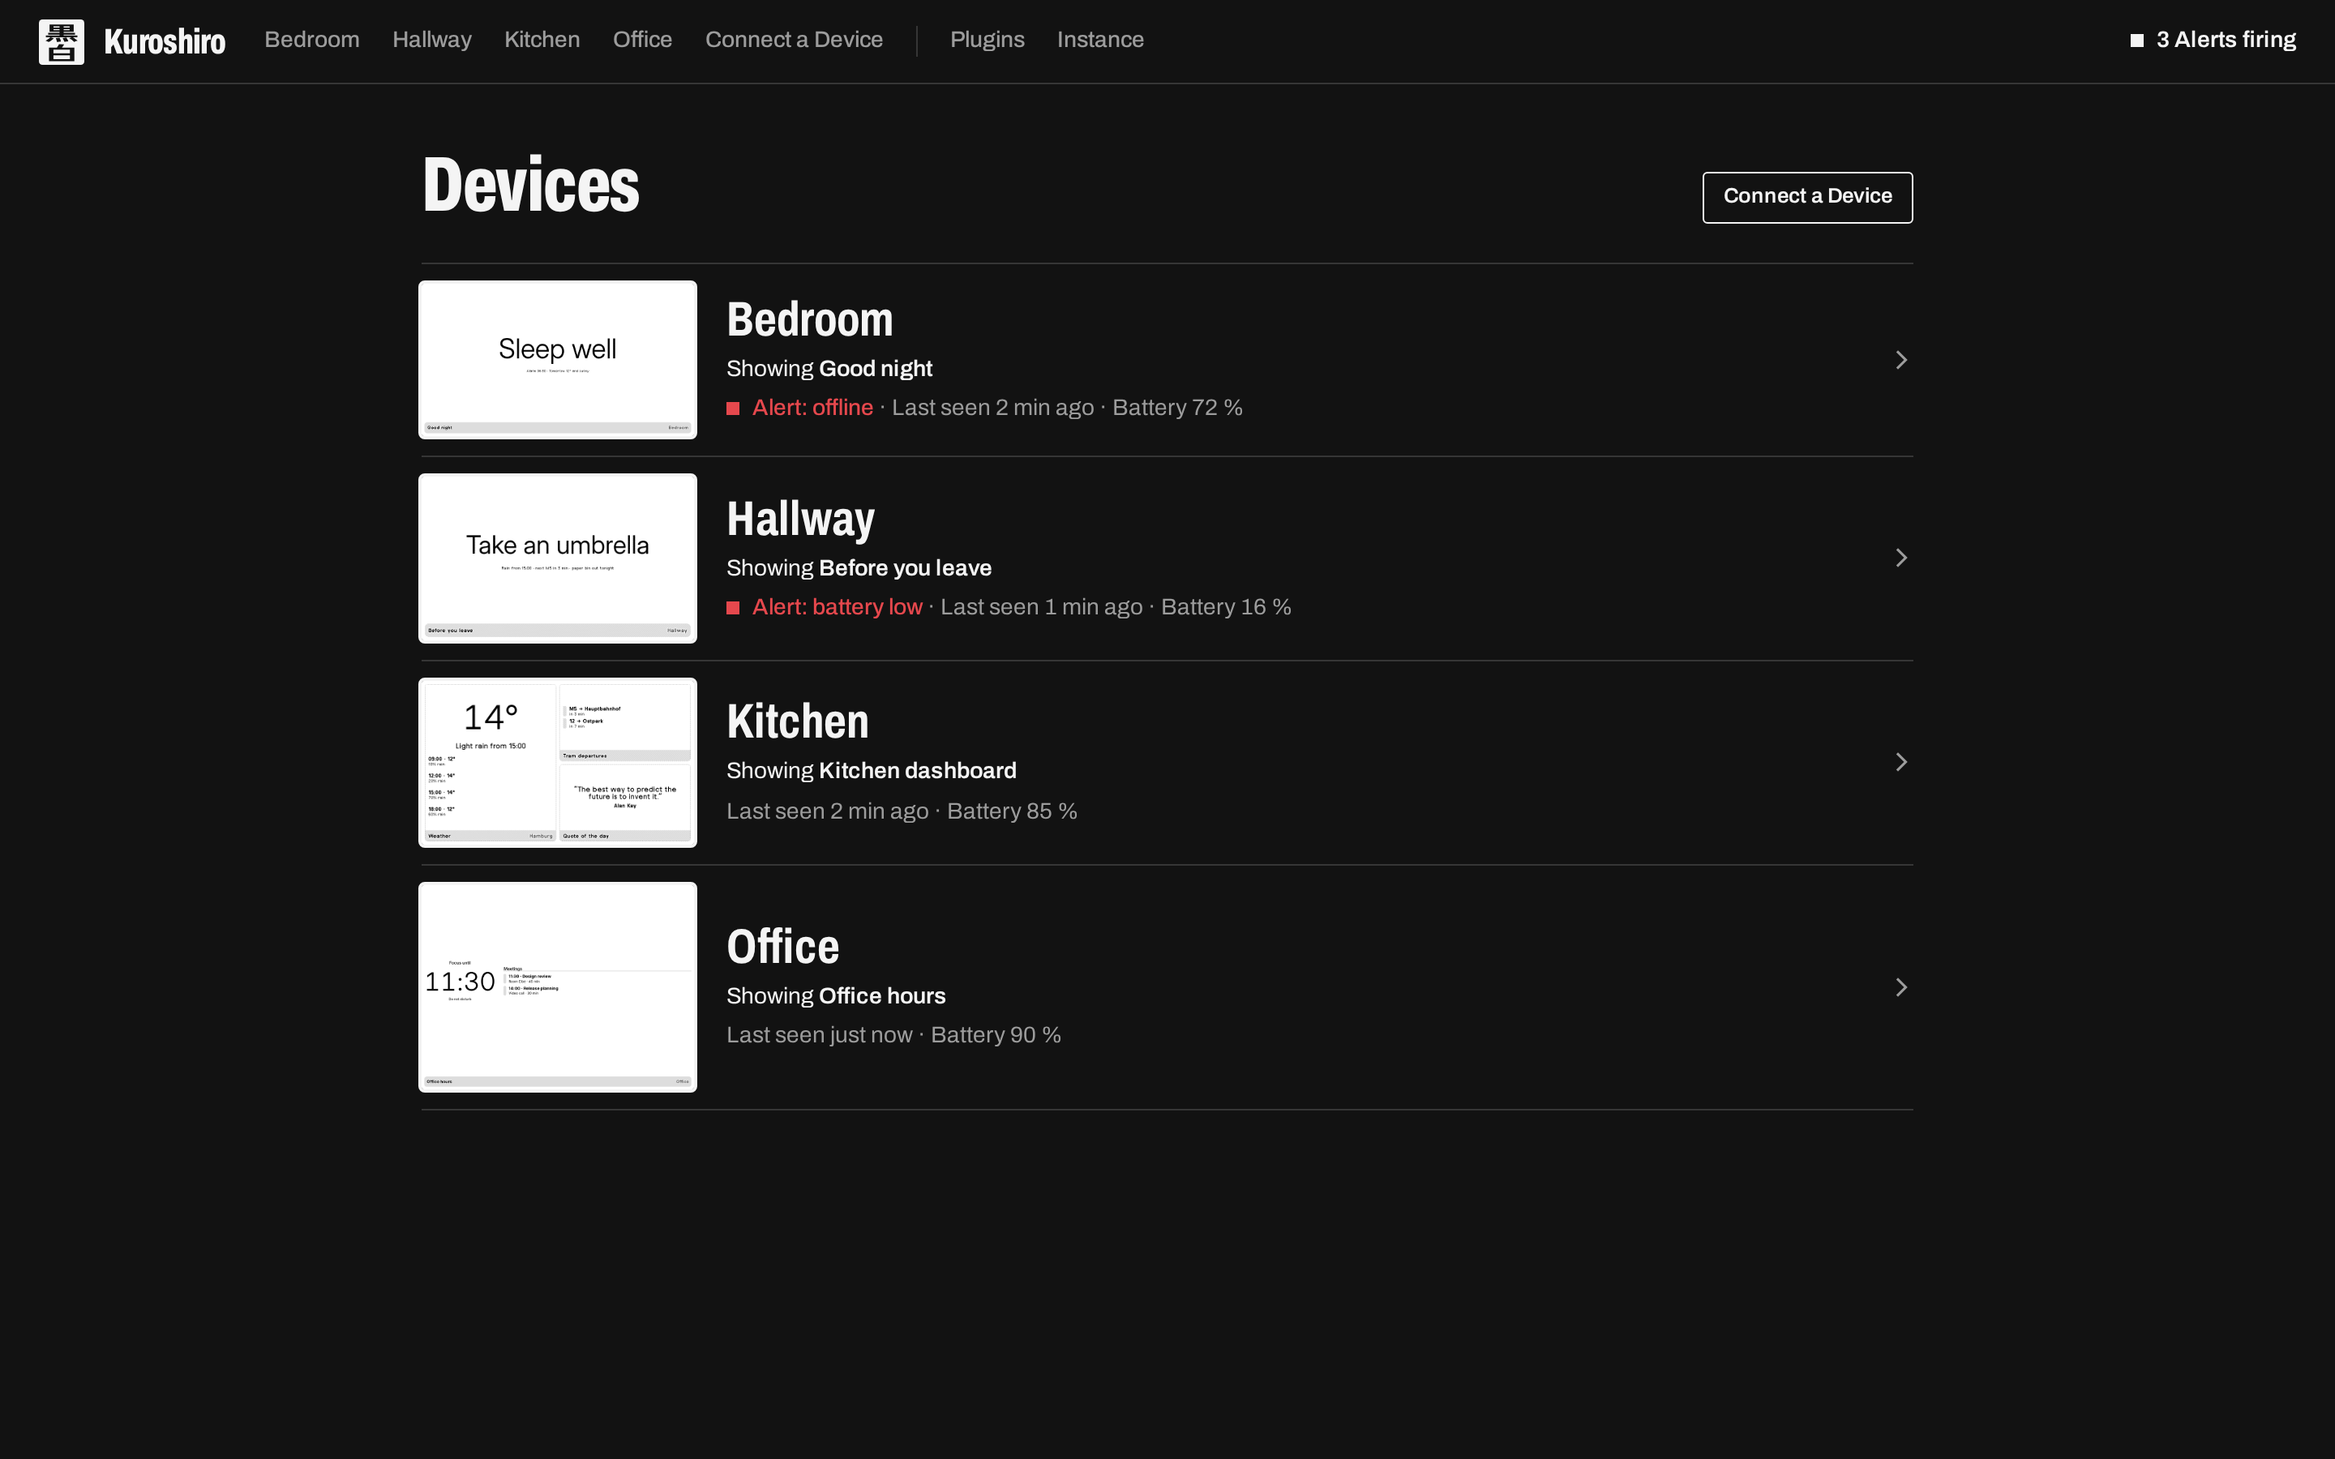Open the Bedroom nav item
2335x1459 pixels.
[x=311, y=40]
